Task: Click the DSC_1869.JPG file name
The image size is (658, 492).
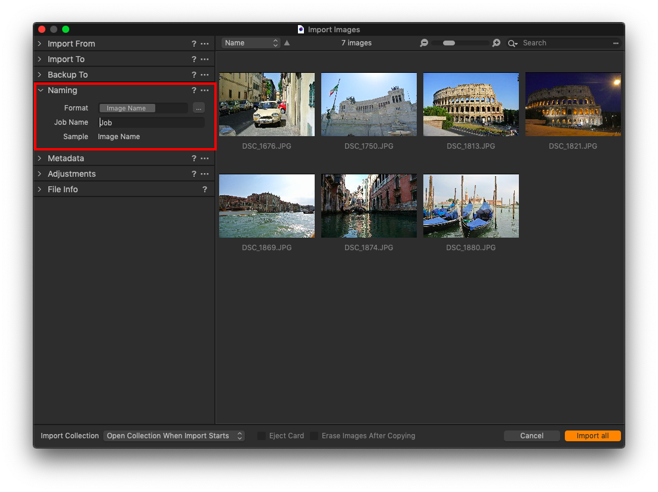Action: pyautogui.click(x=266, y=248)
